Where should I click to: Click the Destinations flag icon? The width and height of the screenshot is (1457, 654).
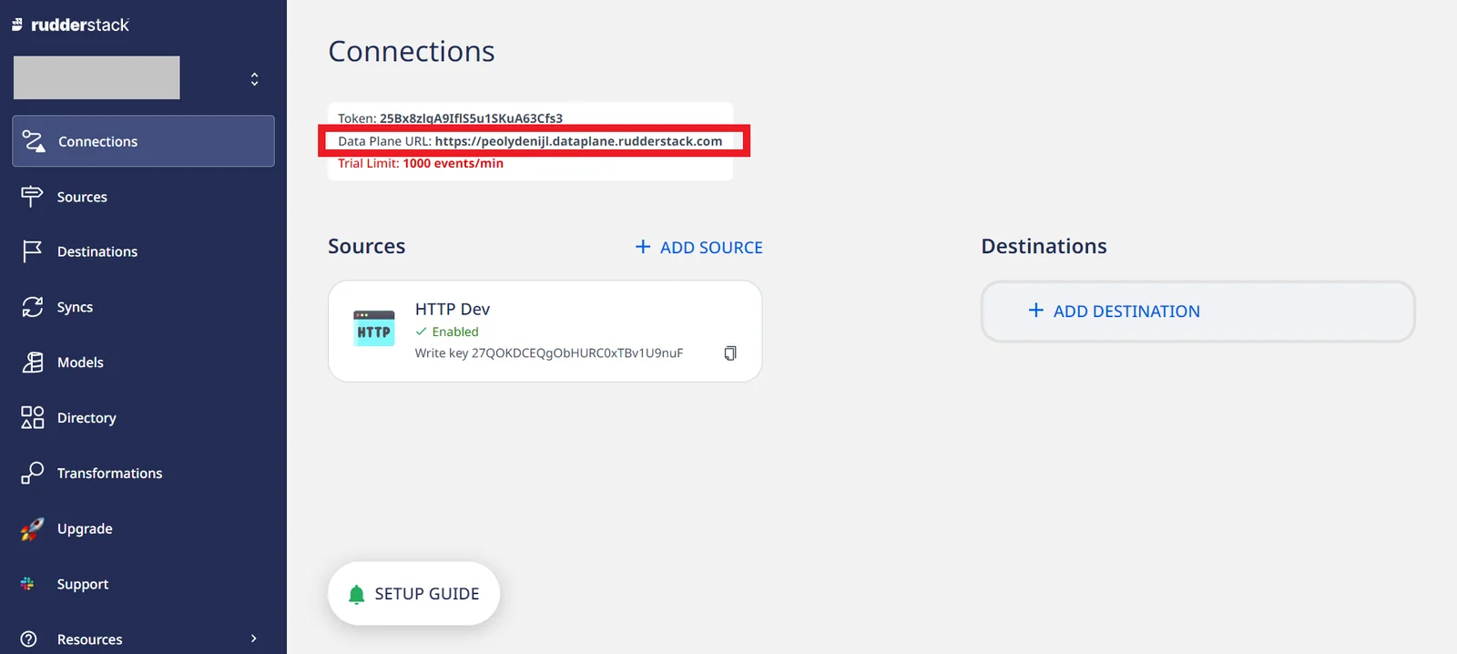tap(32, 251)
